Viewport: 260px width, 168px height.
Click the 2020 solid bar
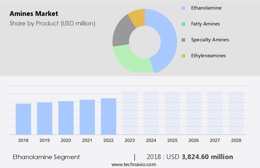[x=66, y=118]
